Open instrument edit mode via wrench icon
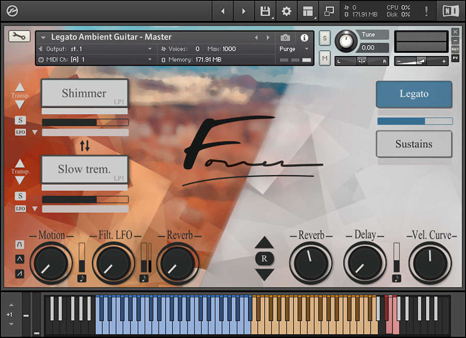Image resolution: width=466 pixels, height=338 pixels. [19, 37]
